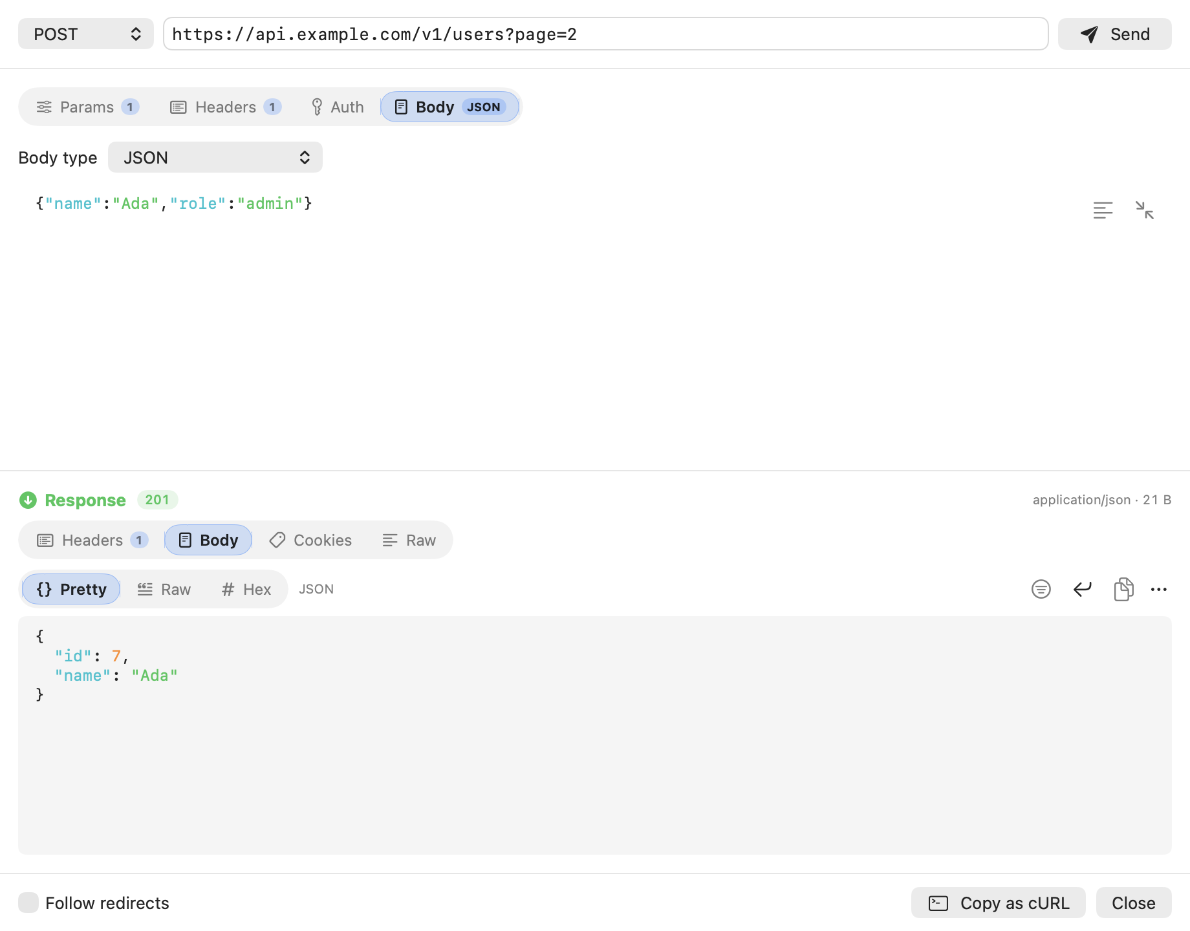The image size is (1190, 931).
Task: Click the Response heading text
Action: tap(85, 500)
